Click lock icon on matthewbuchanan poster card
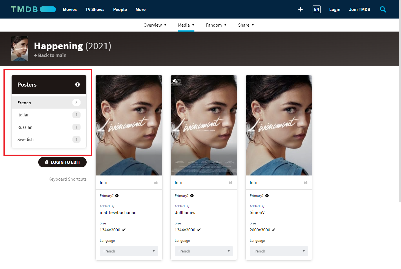The image size is (401, 269). [x=156, y=182]
